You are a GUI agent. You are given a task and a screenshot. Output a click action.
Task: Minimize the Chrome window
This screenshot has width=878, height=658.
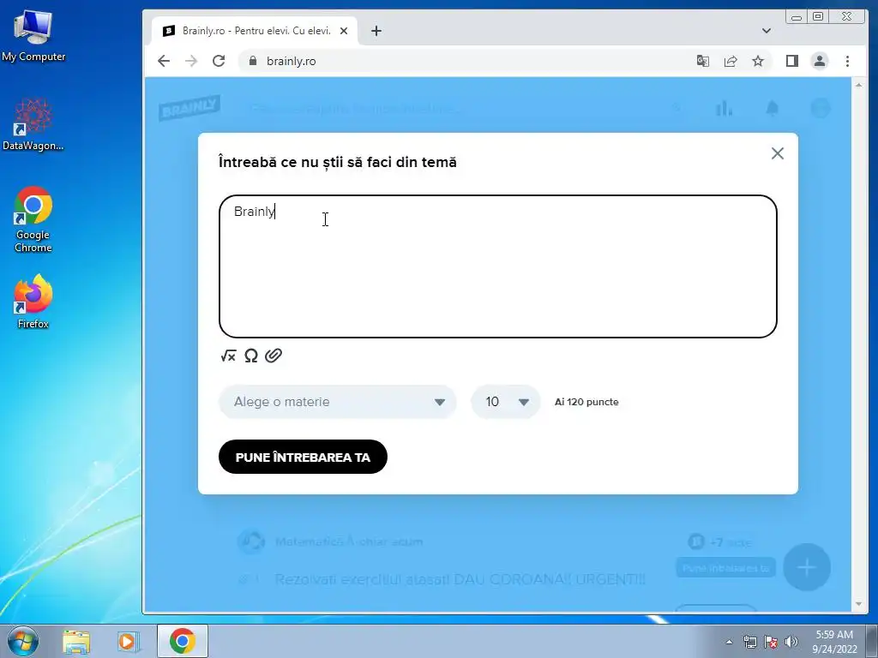[797, 17]
